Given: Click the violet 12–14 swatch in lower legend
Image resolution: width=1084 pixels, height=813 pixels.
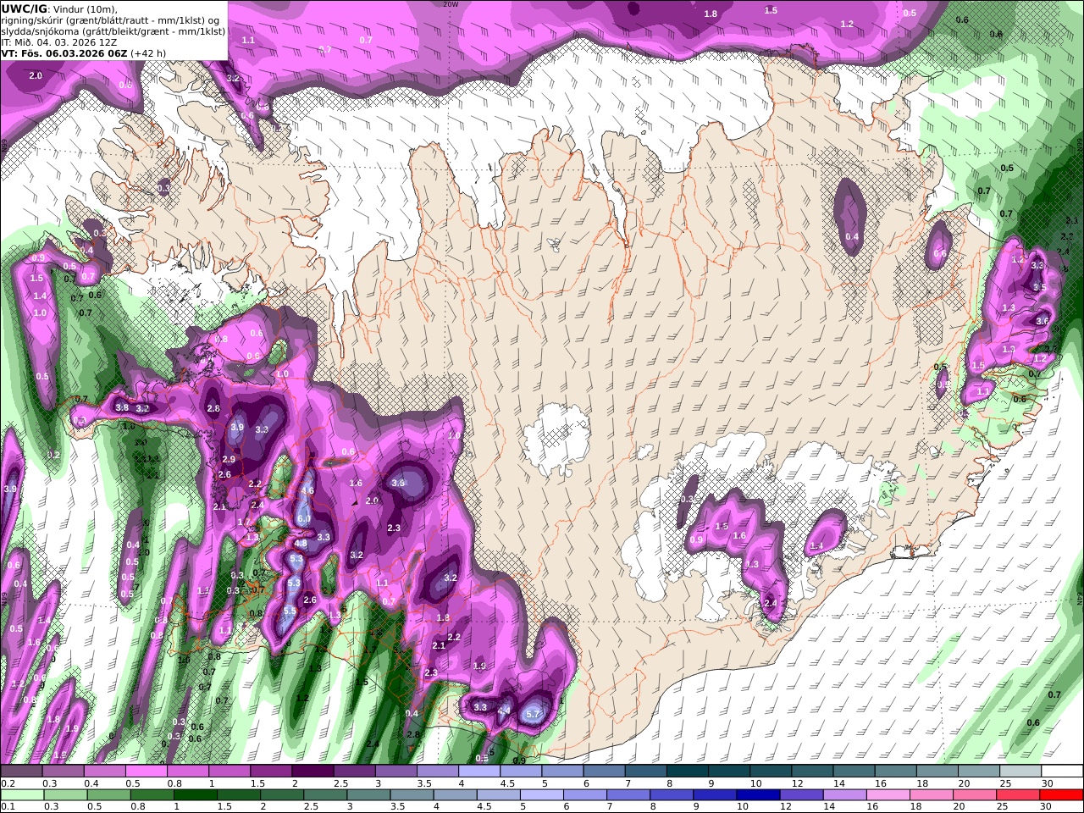Looking at the screenshot, I should pyautogui.click(x=800, y=795).
